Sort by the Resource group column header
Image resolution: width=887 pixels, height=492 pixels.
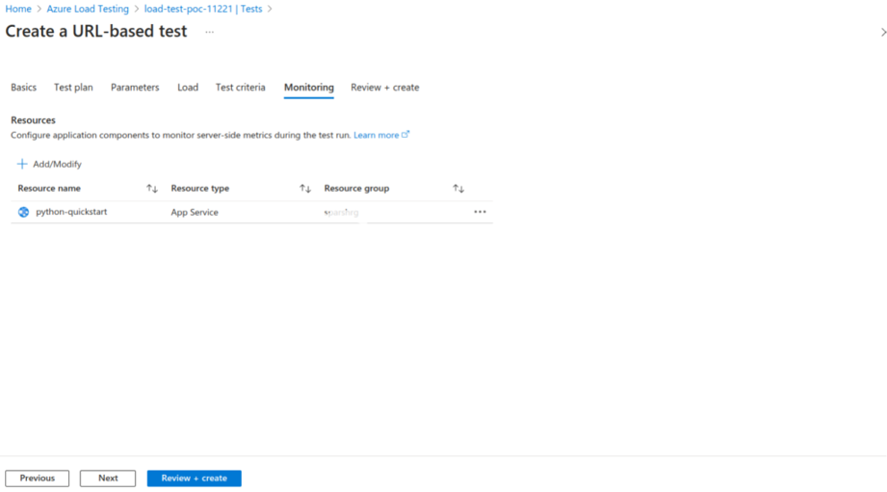(x=357, y=189)
